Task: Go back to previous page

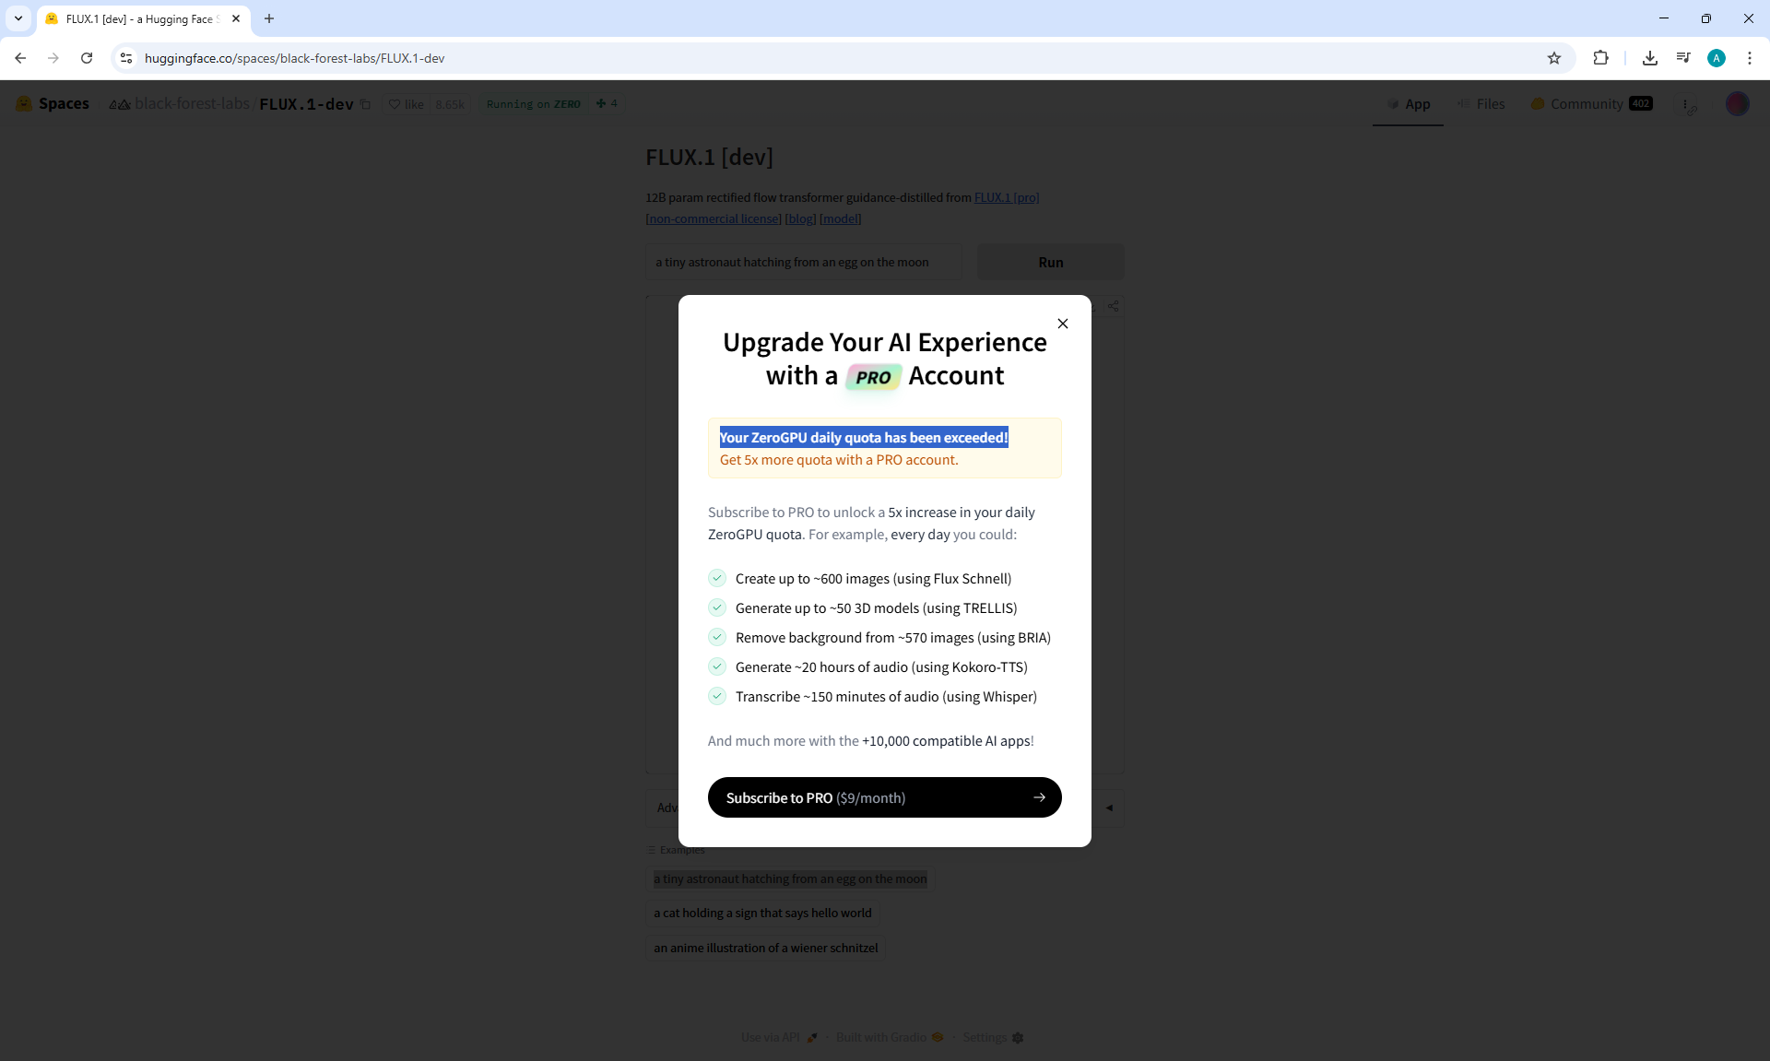Action: point(20,58)
